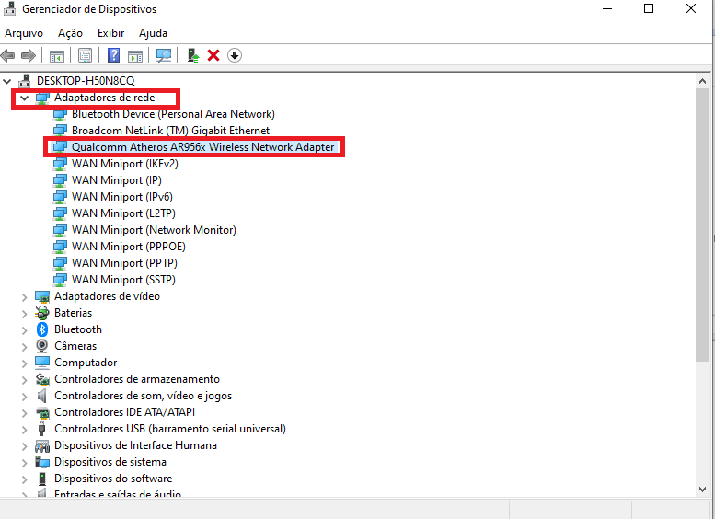Image resolution: width=715 pixels, height=519 pixels.
Task: Open the Arquivo menu
Action: coord(24,33)
